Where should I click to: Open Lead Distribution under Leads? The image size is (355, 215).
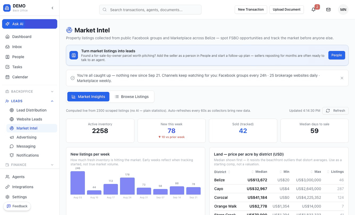(32, 110)
